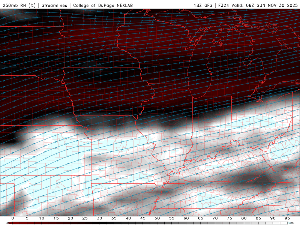
Task: Click the color scale label "65"
Action: (201, 218)
